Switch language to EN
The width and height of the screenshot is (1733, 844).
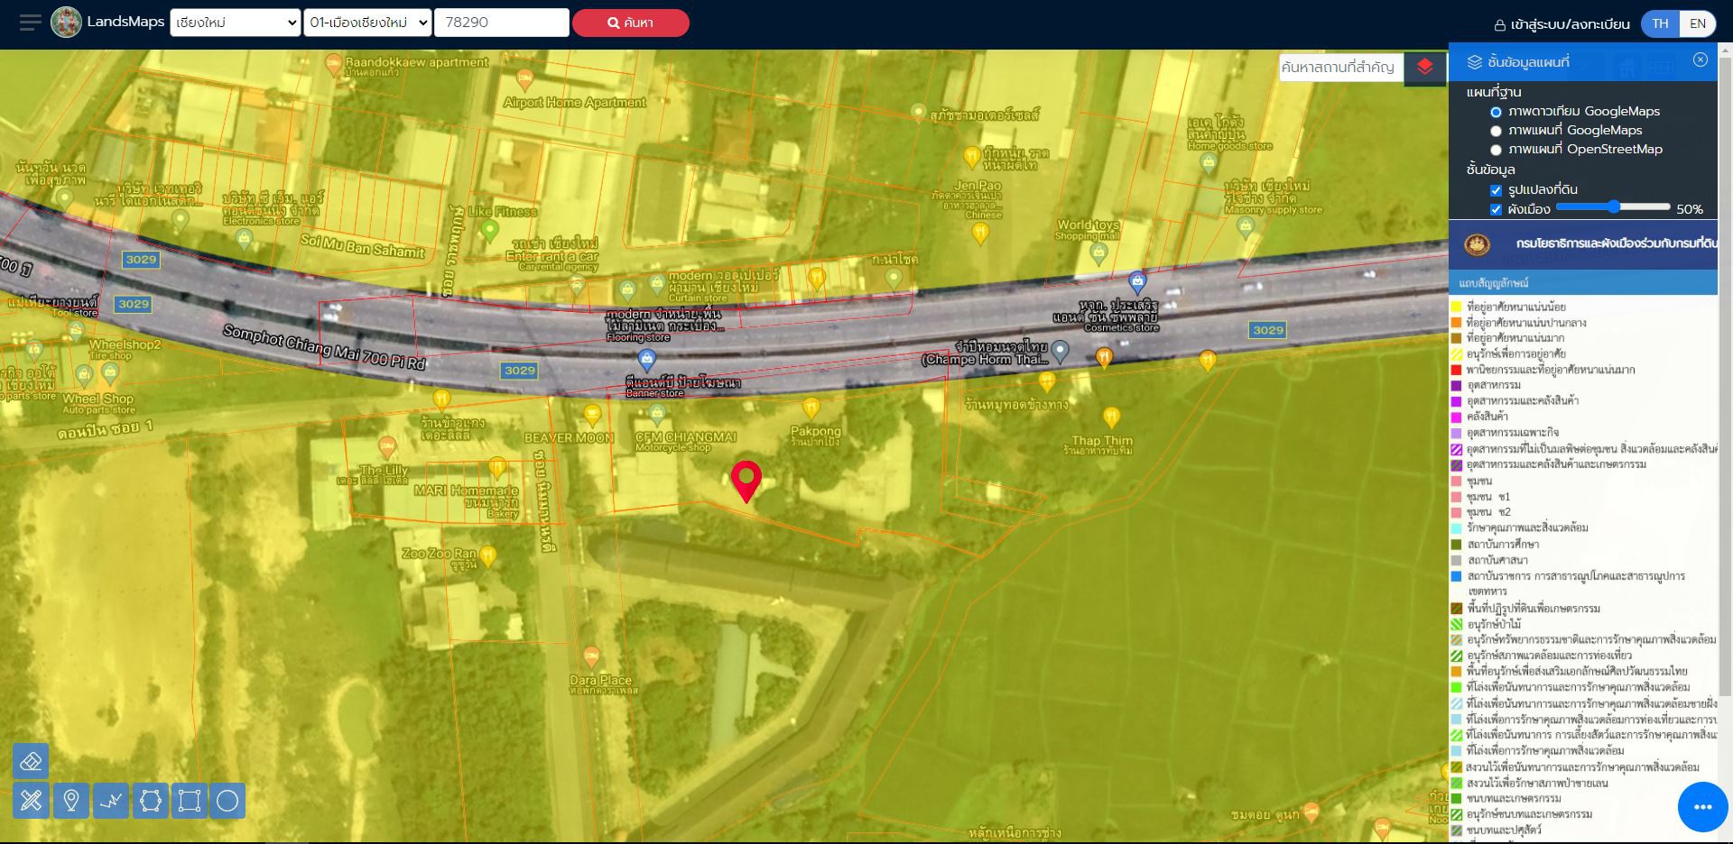(1697, 24)
